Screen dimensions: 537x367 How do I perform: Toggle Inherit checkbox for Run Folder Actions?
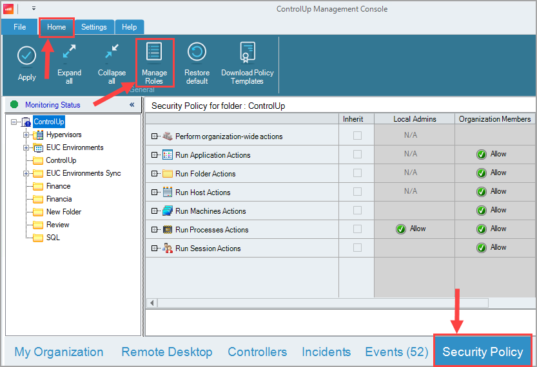[x=357, y=173]
